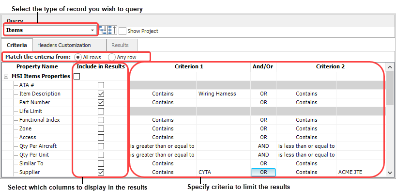Check Include in Results for Qty Per Aircraft
Screen dimensions: 396x191
click(x=101, y=146)
